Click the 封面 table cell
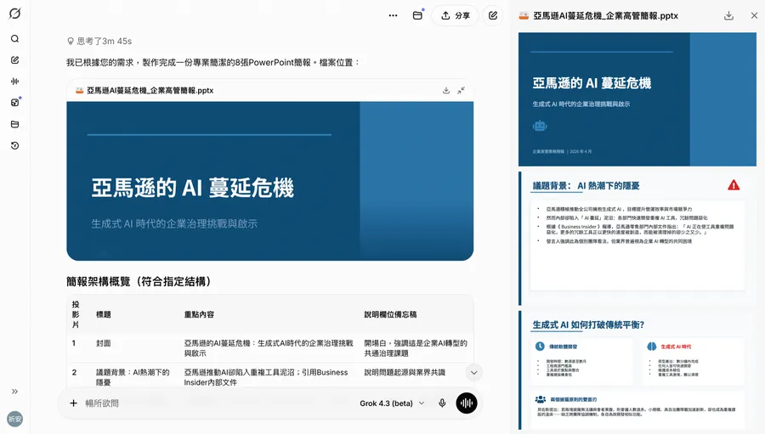 coord(104,343)
